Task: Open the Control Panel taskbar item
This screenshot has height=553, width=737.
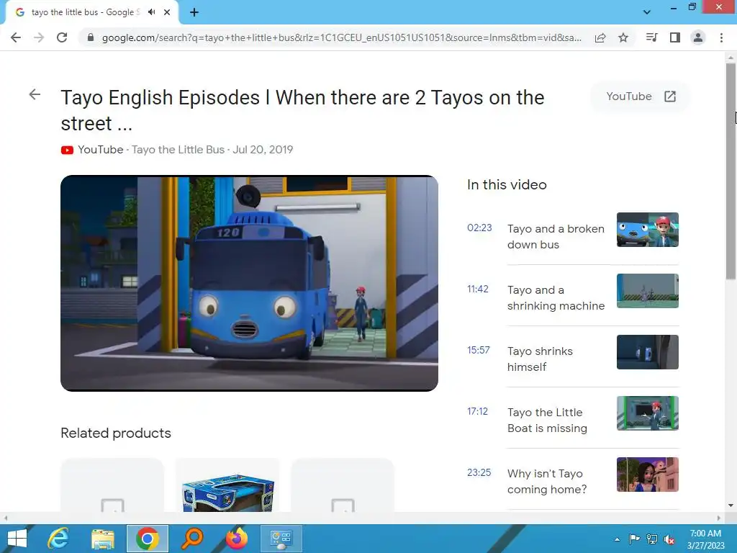Action: [281, 539]
